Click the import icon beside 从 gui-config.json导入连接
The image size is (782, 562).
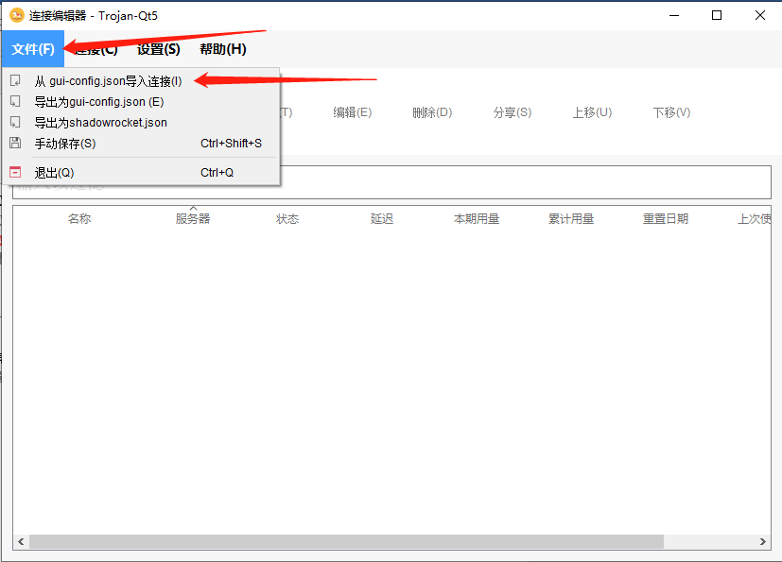15,80
